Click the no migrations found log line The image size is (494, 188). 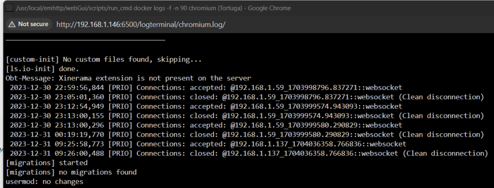click(x=71, y=172)
